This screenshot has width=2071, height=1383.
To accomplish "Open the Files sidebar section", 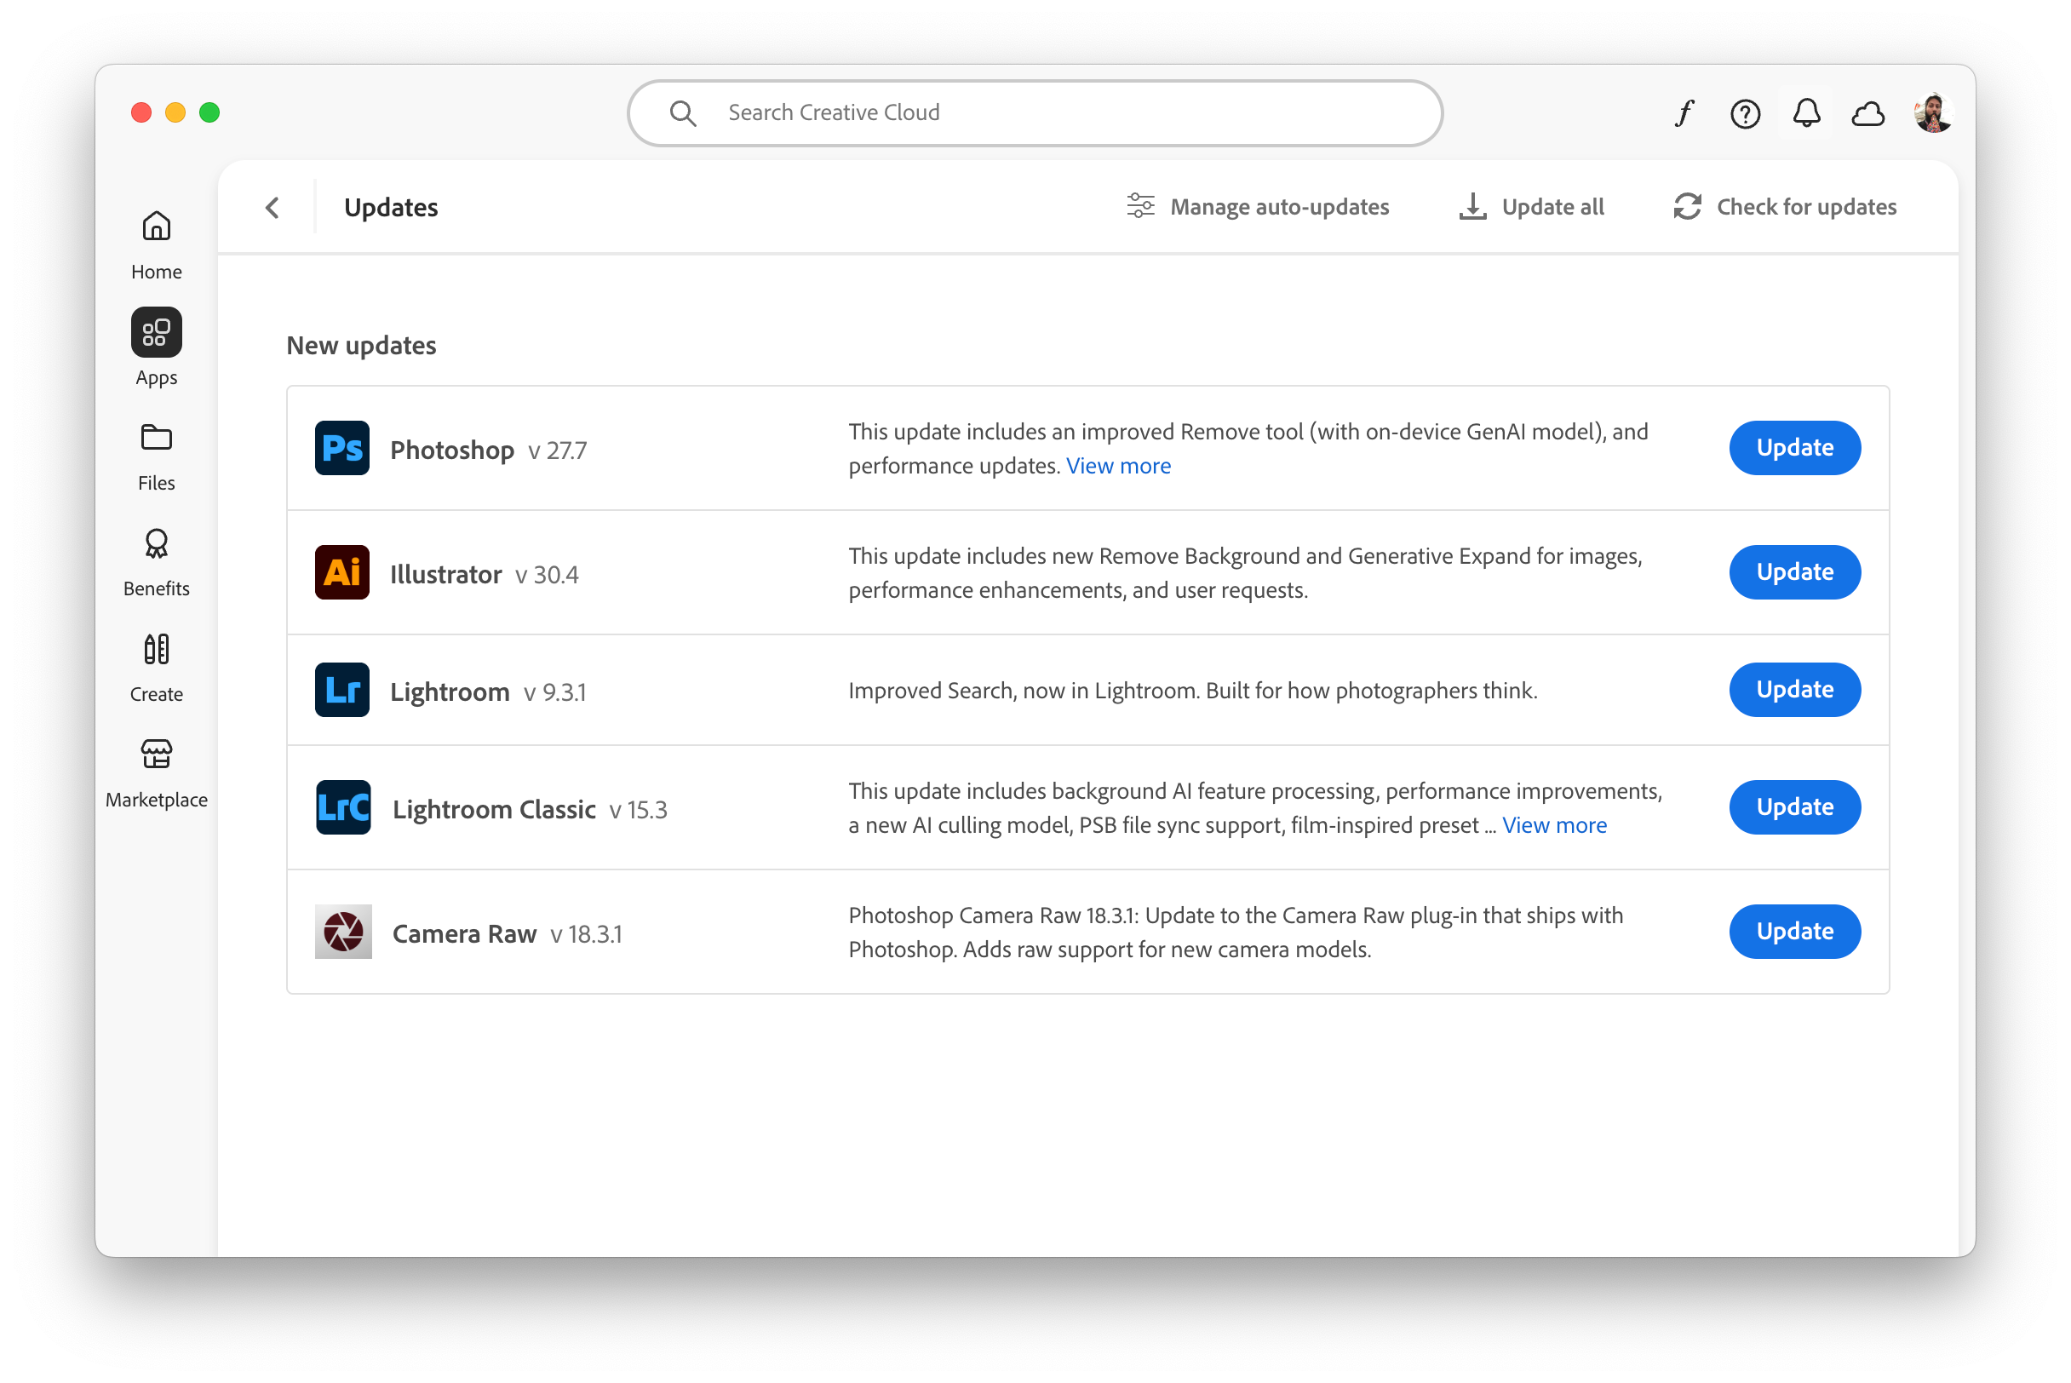I will (156, 456).
